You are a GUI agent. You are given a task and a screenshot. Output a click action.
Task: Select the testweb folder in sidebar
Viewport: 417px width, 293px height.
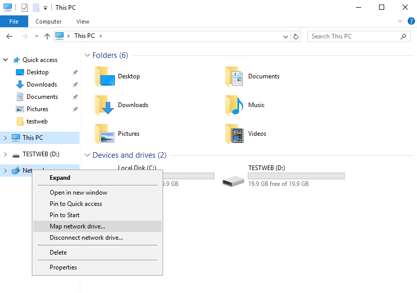[x=37, y=121]
